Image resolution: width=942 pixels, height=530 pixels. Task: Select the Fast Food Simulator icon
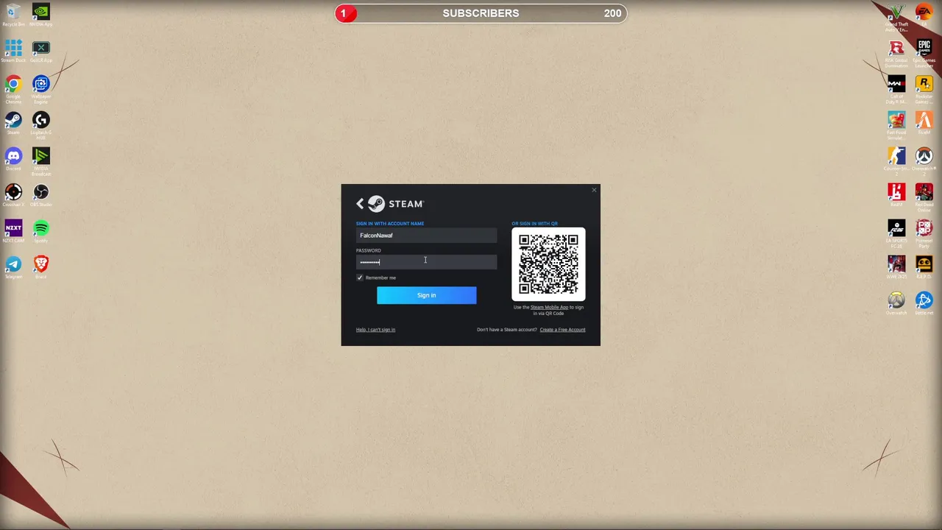[x=896, y=124]
